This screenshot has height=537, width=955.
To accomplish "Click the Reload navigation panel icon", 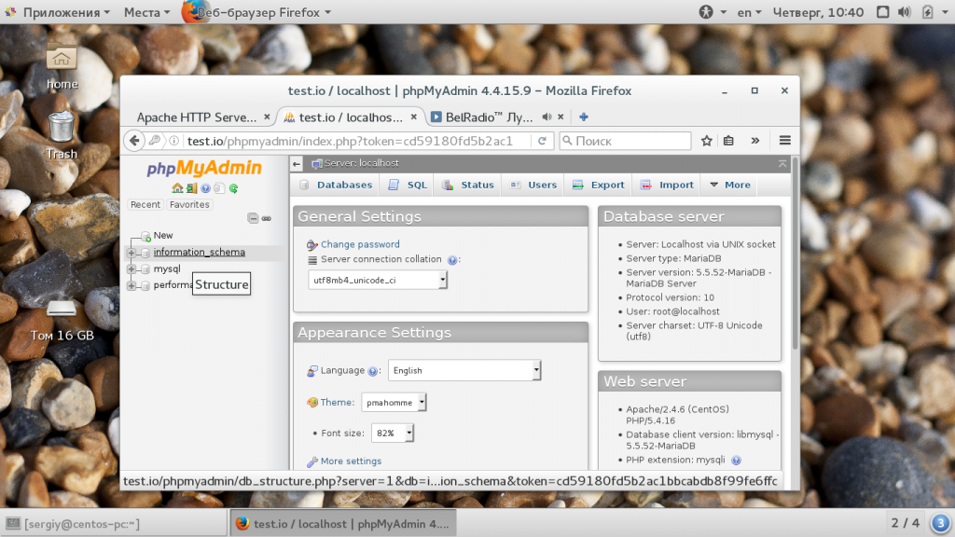I will pos(233,188).
